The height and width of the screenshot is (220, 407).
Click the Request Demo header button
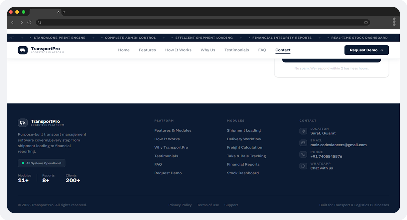(x=366, y=50)
